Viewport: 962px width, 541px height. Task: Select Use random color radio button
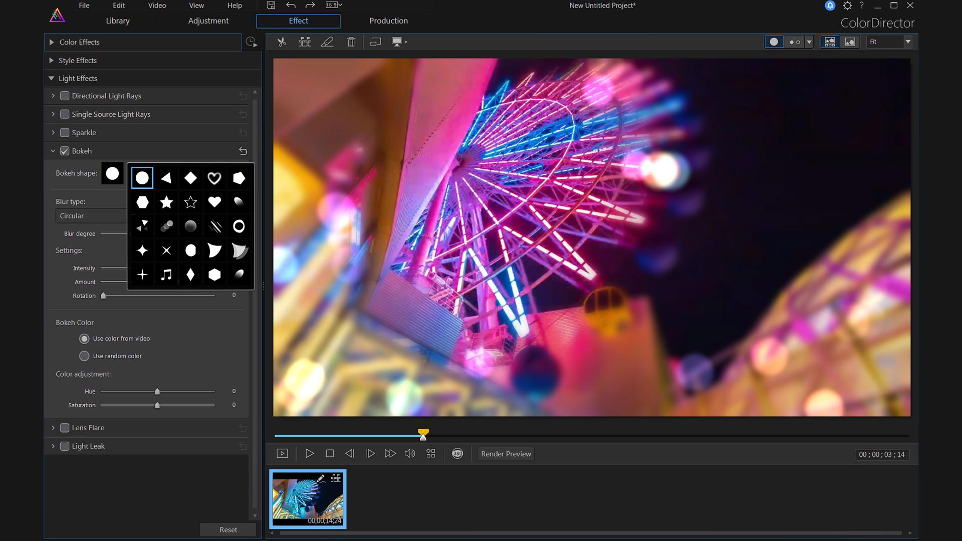[84, 356]
